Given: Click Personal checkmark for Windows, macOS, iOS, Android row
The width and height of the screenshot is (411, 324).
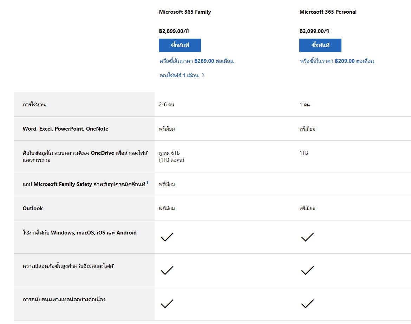Looking at the screenshot, I should pos(307,237).
